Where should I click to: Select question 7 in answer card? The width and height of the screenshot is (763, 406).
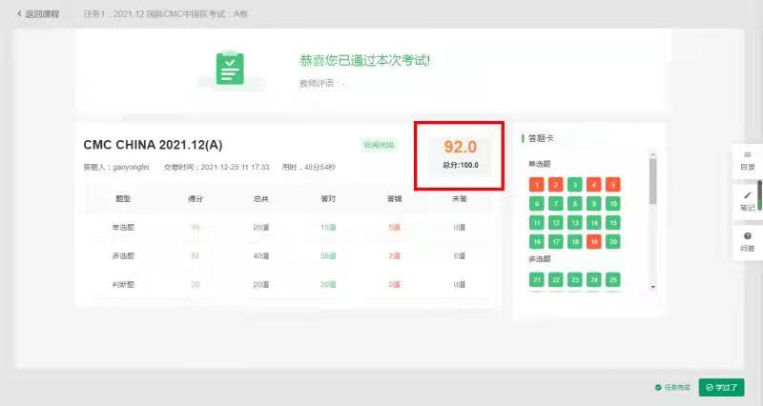(x=556, y=204)
